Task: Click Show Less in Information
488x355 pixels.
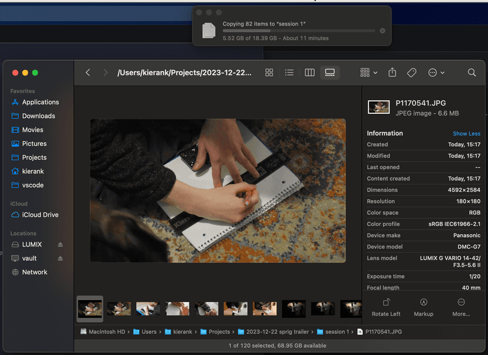Action: point(466,134)
